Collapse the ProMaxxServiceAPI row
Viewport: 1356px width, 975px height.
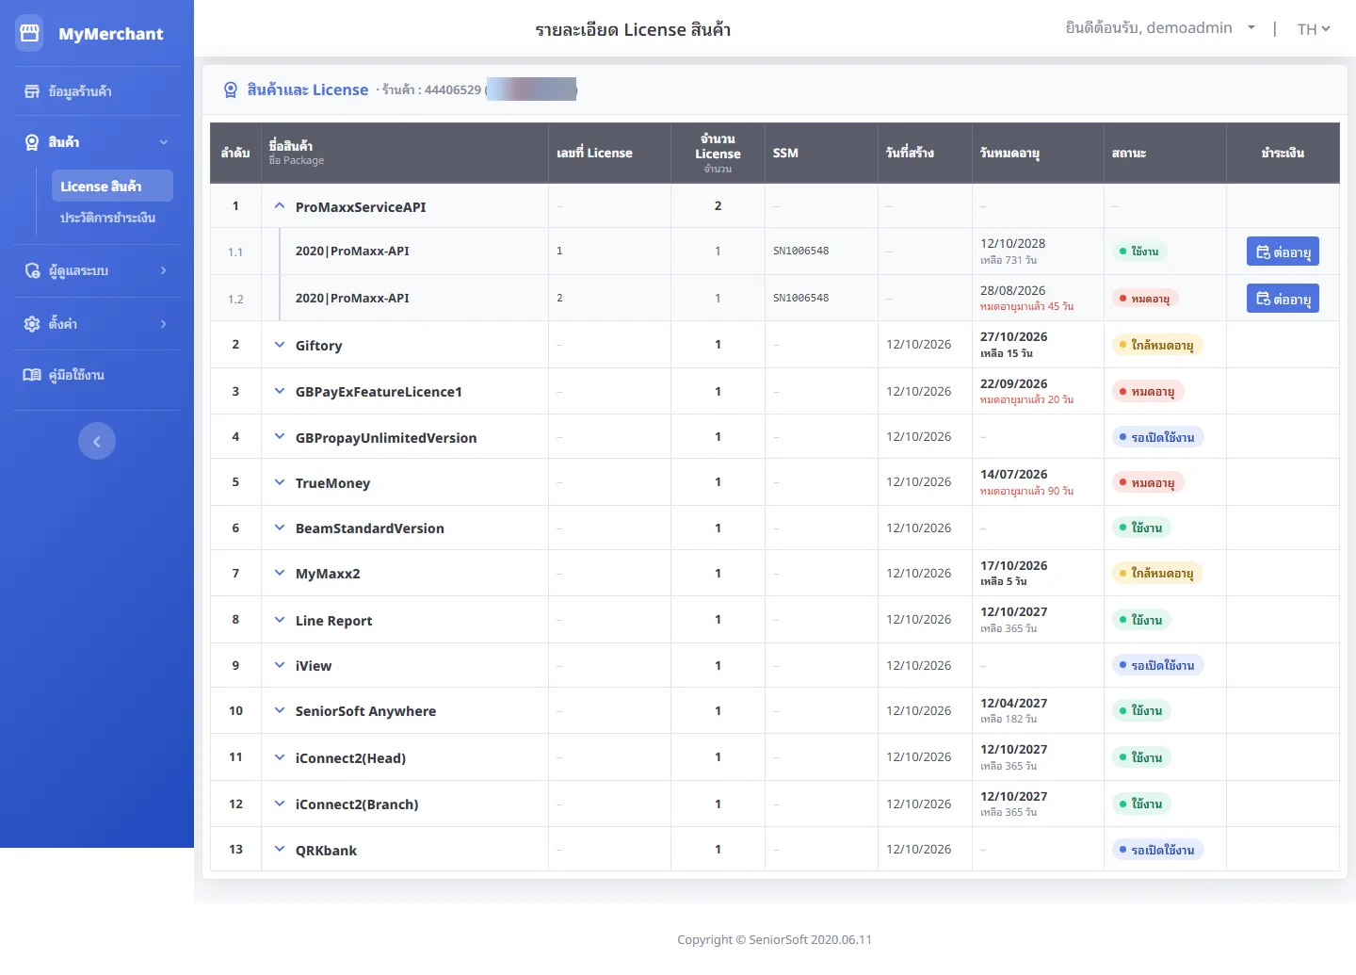point(280,205)
